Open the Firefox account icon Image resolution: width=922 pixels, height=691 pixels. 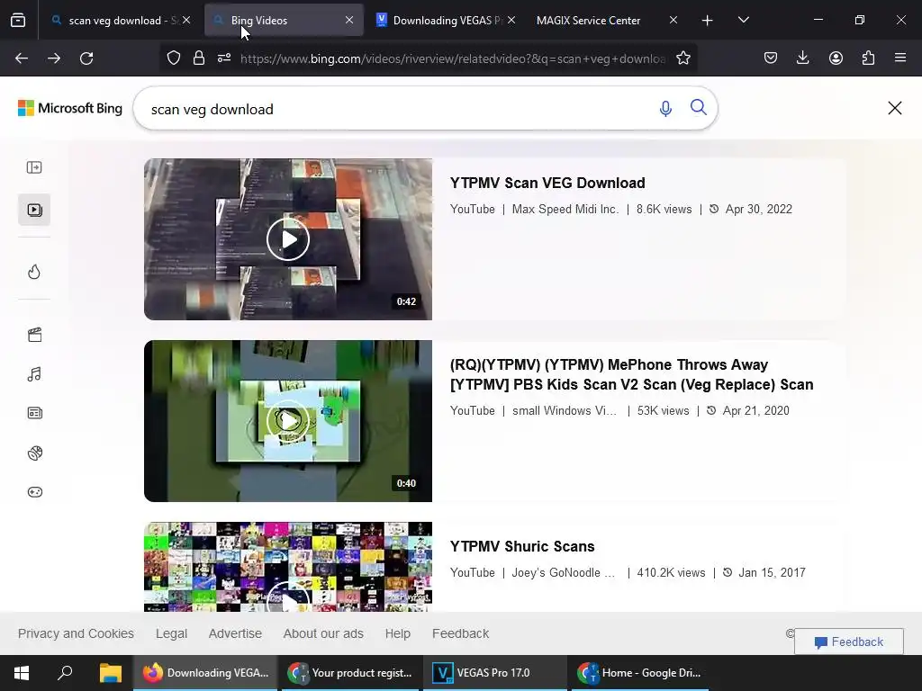836,58
